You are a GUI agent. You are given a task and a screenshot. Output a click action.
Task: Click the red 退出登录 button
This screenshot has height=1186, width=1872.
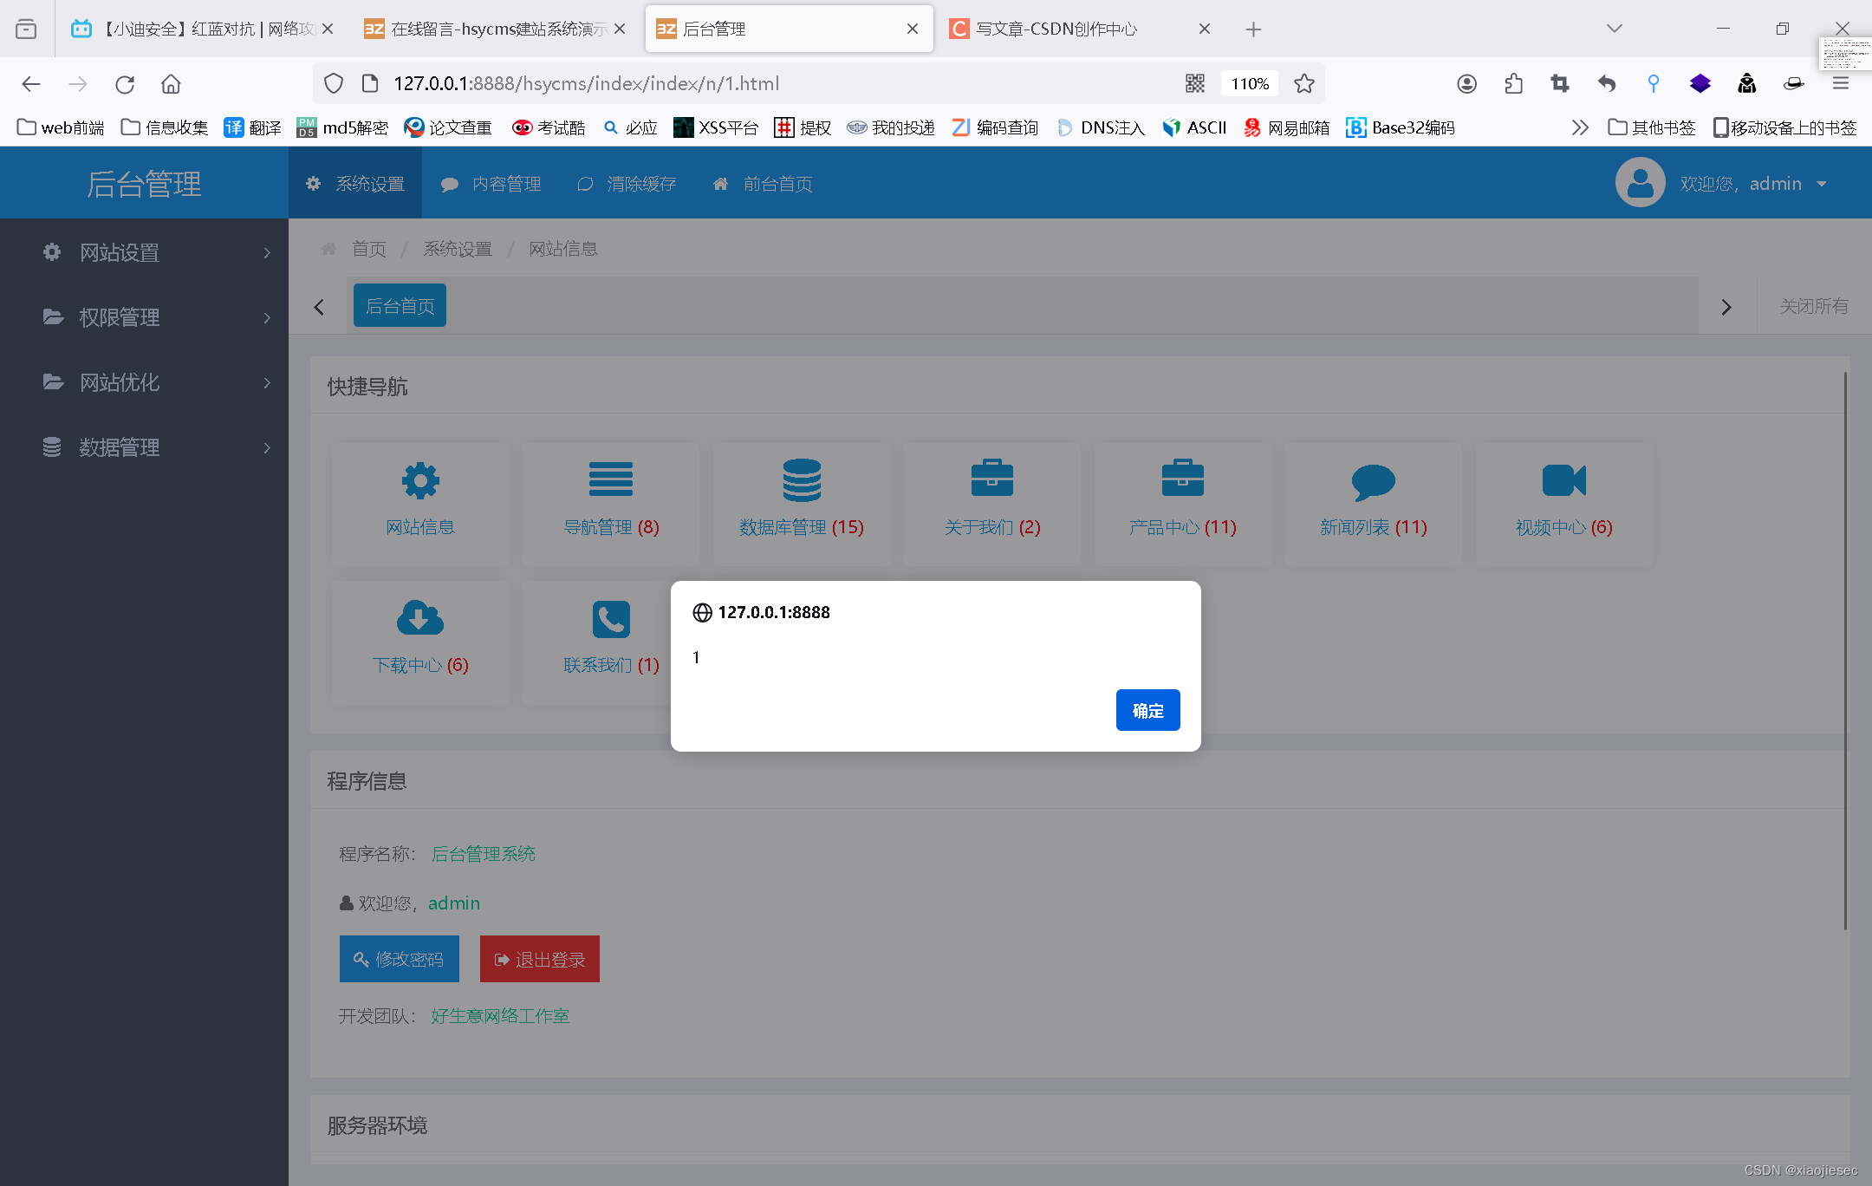click(x=540, y=959)
